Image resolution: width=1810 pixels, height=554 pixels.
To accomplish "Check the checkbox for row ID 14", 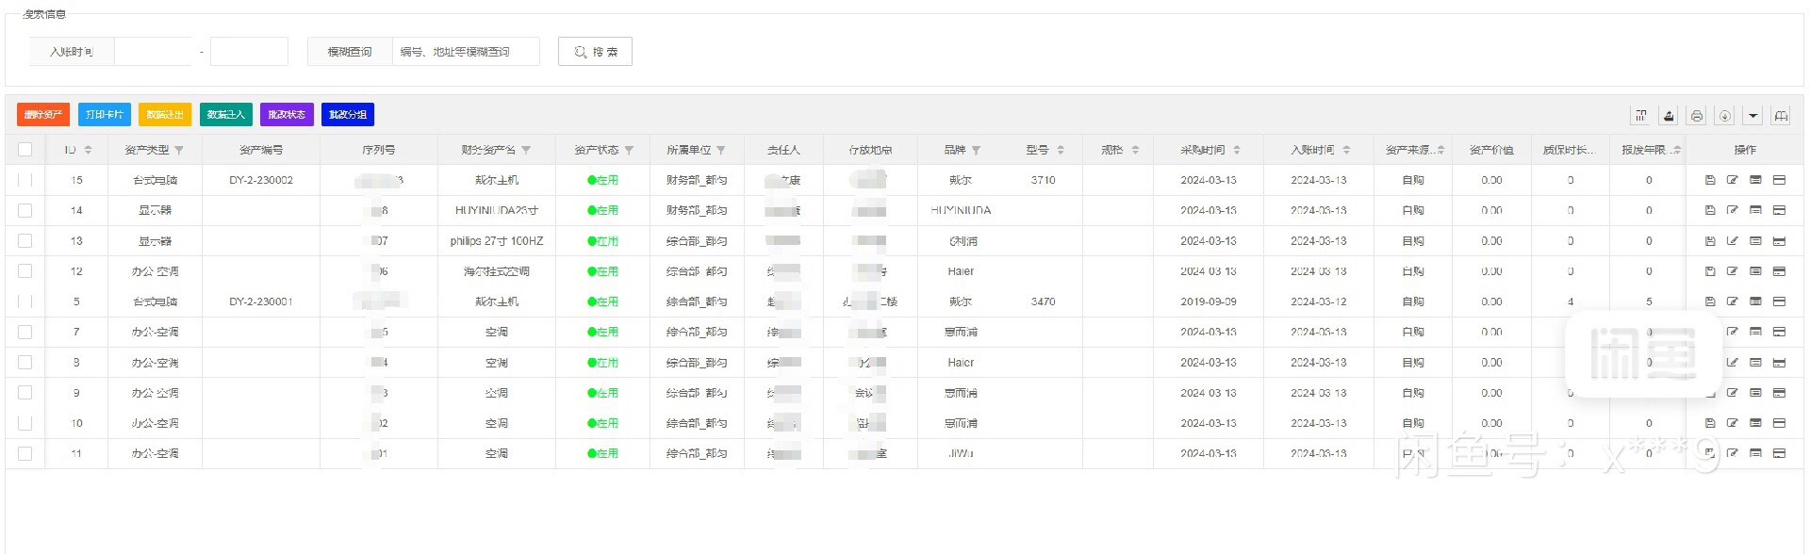I will [25, 210].
